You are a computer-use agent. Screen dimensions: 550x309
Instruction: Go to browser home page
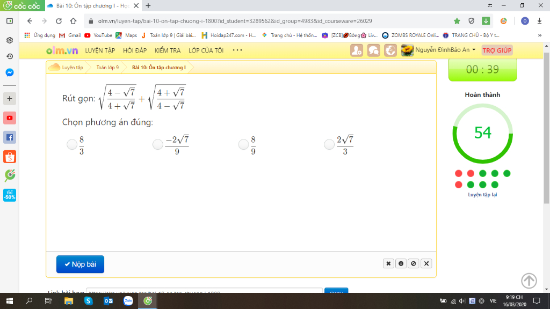pyautogui.click(x=73, y=21)
